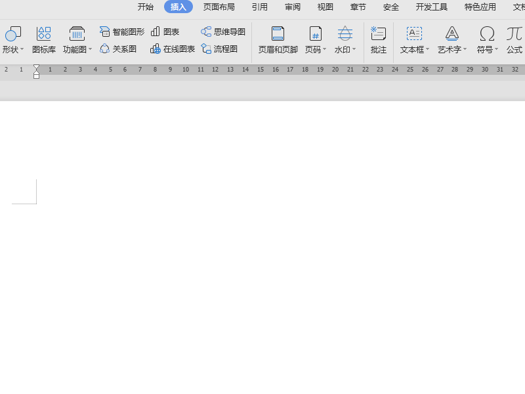Insert a 关系图 relationship diagram
This screenshot has height=394, width=525.
(x=118, y=49)
